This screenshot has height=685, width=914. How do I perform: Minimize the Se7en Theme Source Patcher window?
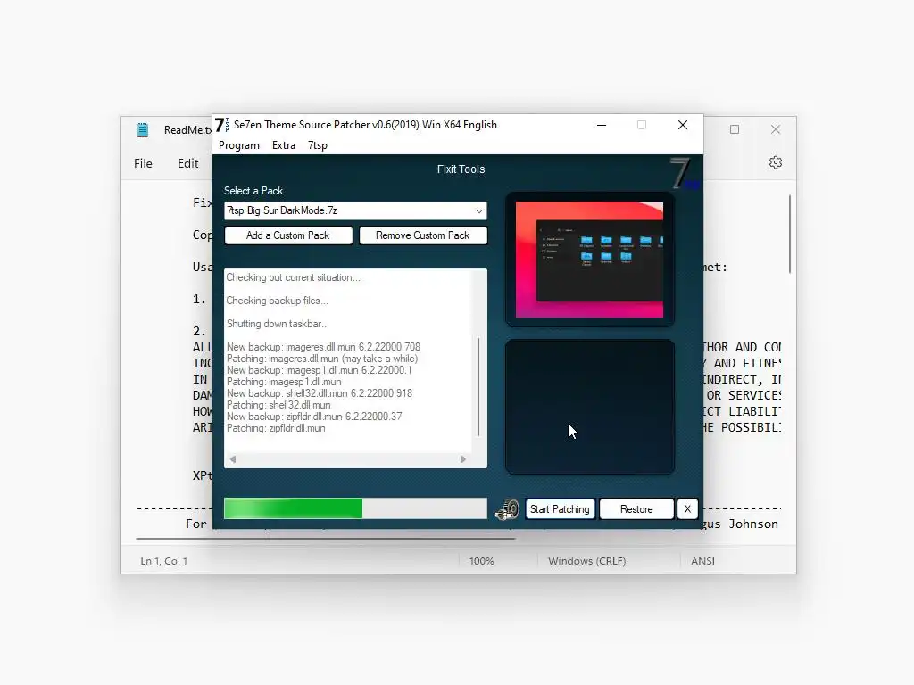[x=602, y=125]
